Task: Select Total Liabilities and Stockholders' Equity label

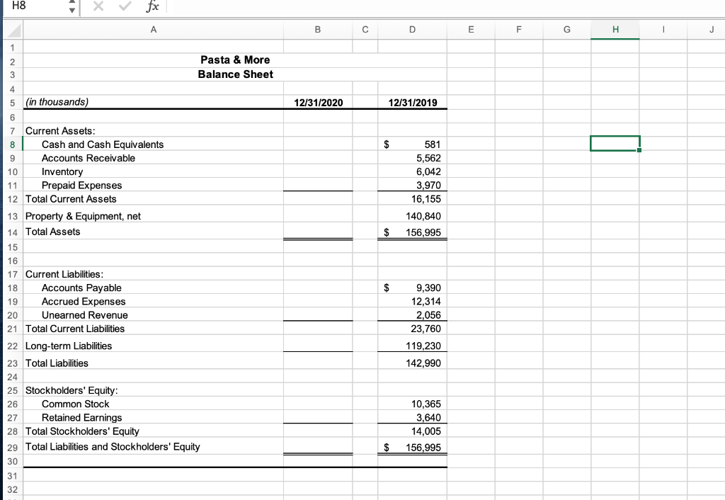Action: click(x=113, y=447)
